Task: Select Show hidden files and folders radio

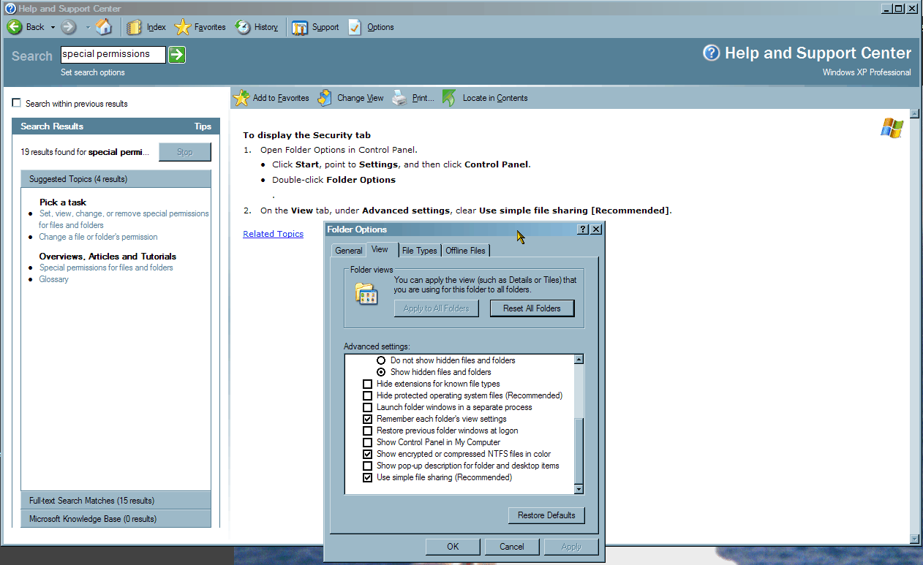Action: [380, 372]
